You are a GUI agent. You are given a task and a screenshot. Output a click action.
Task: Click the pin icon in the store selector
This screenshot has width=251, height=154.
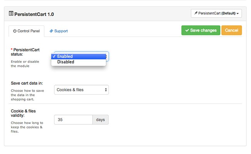coord(196,13)
